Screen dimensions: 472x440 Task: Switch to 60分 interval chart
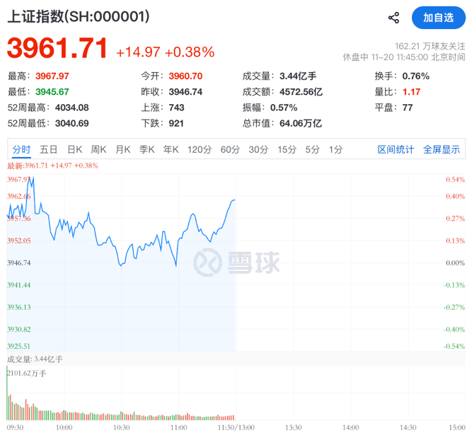230,149
